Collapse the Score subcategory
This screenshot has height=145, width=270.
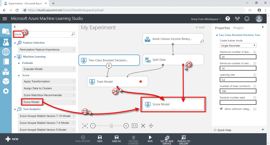coord(19,75)
